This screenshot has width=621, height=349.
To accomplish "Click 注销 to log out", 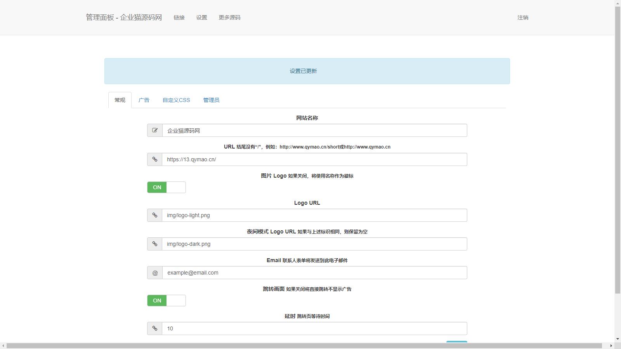I will click(x=522, y=17).
